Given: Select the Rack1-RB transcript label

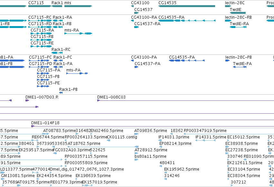Looking at the screenshot, I should coord(62,24).
